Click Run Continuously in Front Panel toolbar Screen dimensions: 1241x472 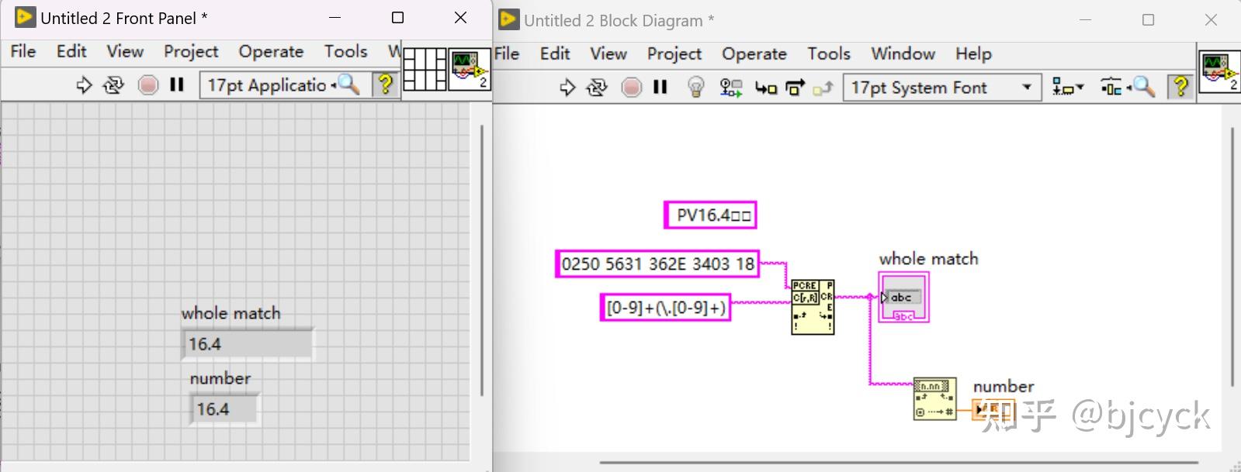[113, 84]
